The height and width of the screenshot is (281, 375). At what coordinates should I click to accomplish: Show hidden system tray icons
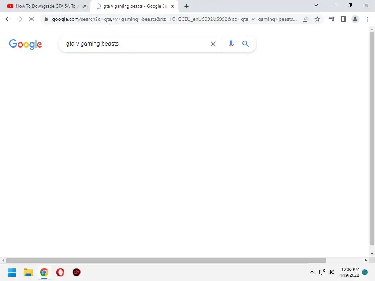(312, 272)
